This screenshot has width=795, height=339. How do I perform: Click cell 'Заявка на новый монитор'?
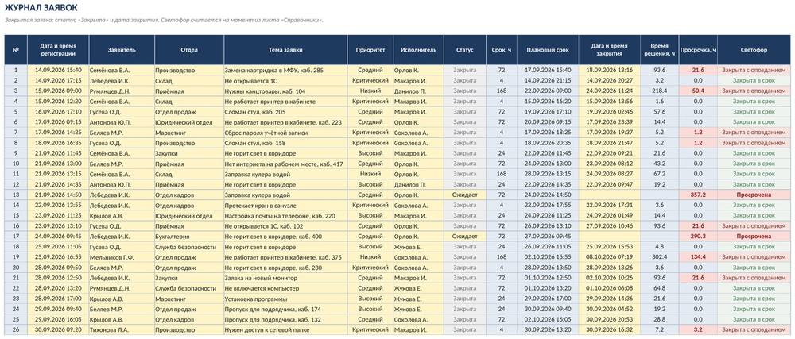point(285,278)
